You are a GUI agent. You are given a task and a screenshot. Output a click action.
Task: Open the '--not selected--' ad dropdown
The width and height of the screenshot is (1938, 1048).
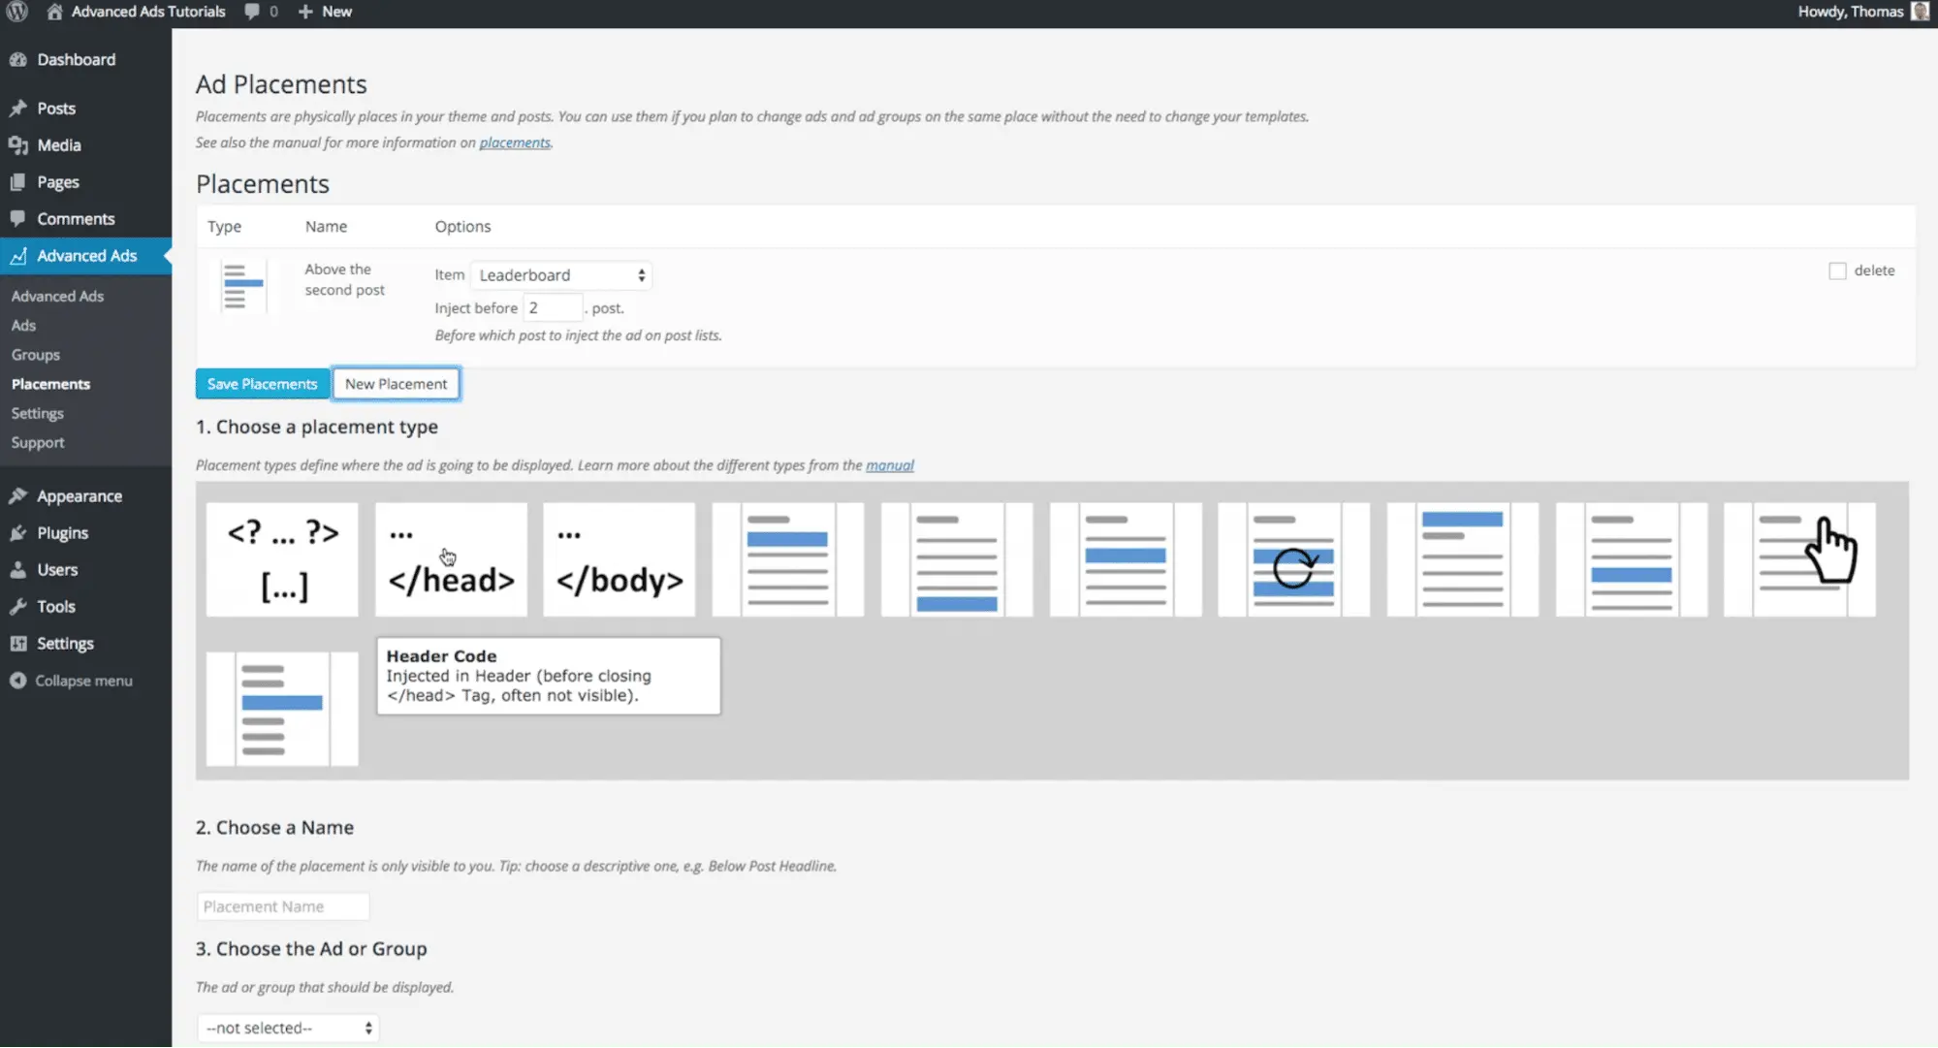(x=287, y=1027)
